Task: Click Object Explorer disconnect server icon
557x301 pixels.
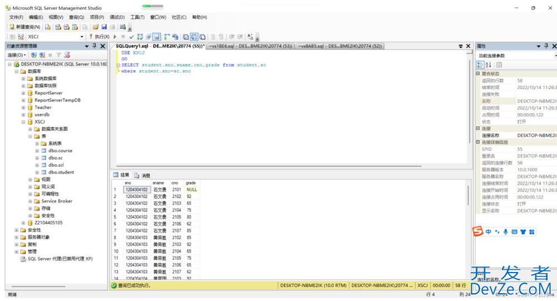Action: 42,55
